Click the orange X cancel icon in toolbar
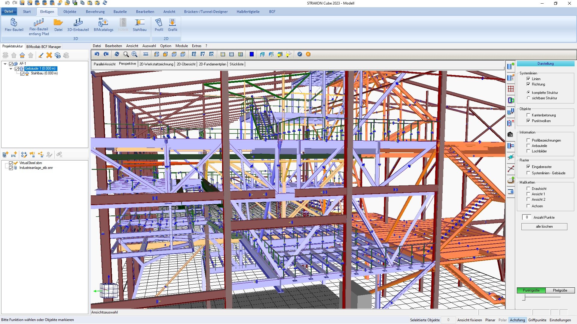The height and width of the screenshot is (324, 577). click(308, 54)
